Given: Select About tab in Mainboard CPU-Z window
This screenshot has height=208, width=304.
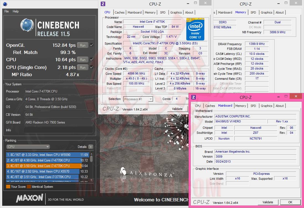Looking at the screenshot, I should (280, 106).
